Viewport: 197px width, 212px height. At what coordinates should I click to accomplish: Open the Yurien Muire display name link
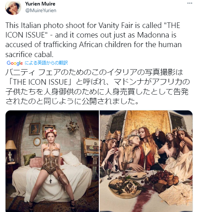point(40,4)
